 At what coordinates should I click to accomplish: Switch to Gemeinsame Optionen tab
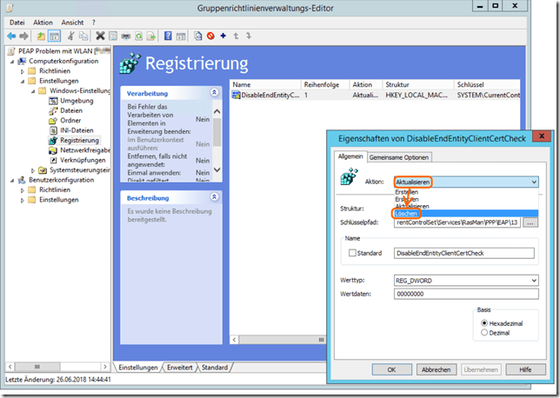[x=400, y=157]
